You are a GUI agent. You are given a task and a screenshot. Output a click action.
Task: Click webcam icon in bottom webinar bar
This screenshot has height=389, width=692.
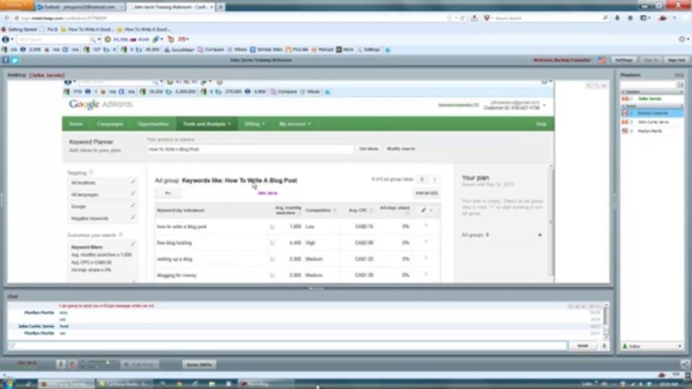pyautogui.click(x=73, y=365)
